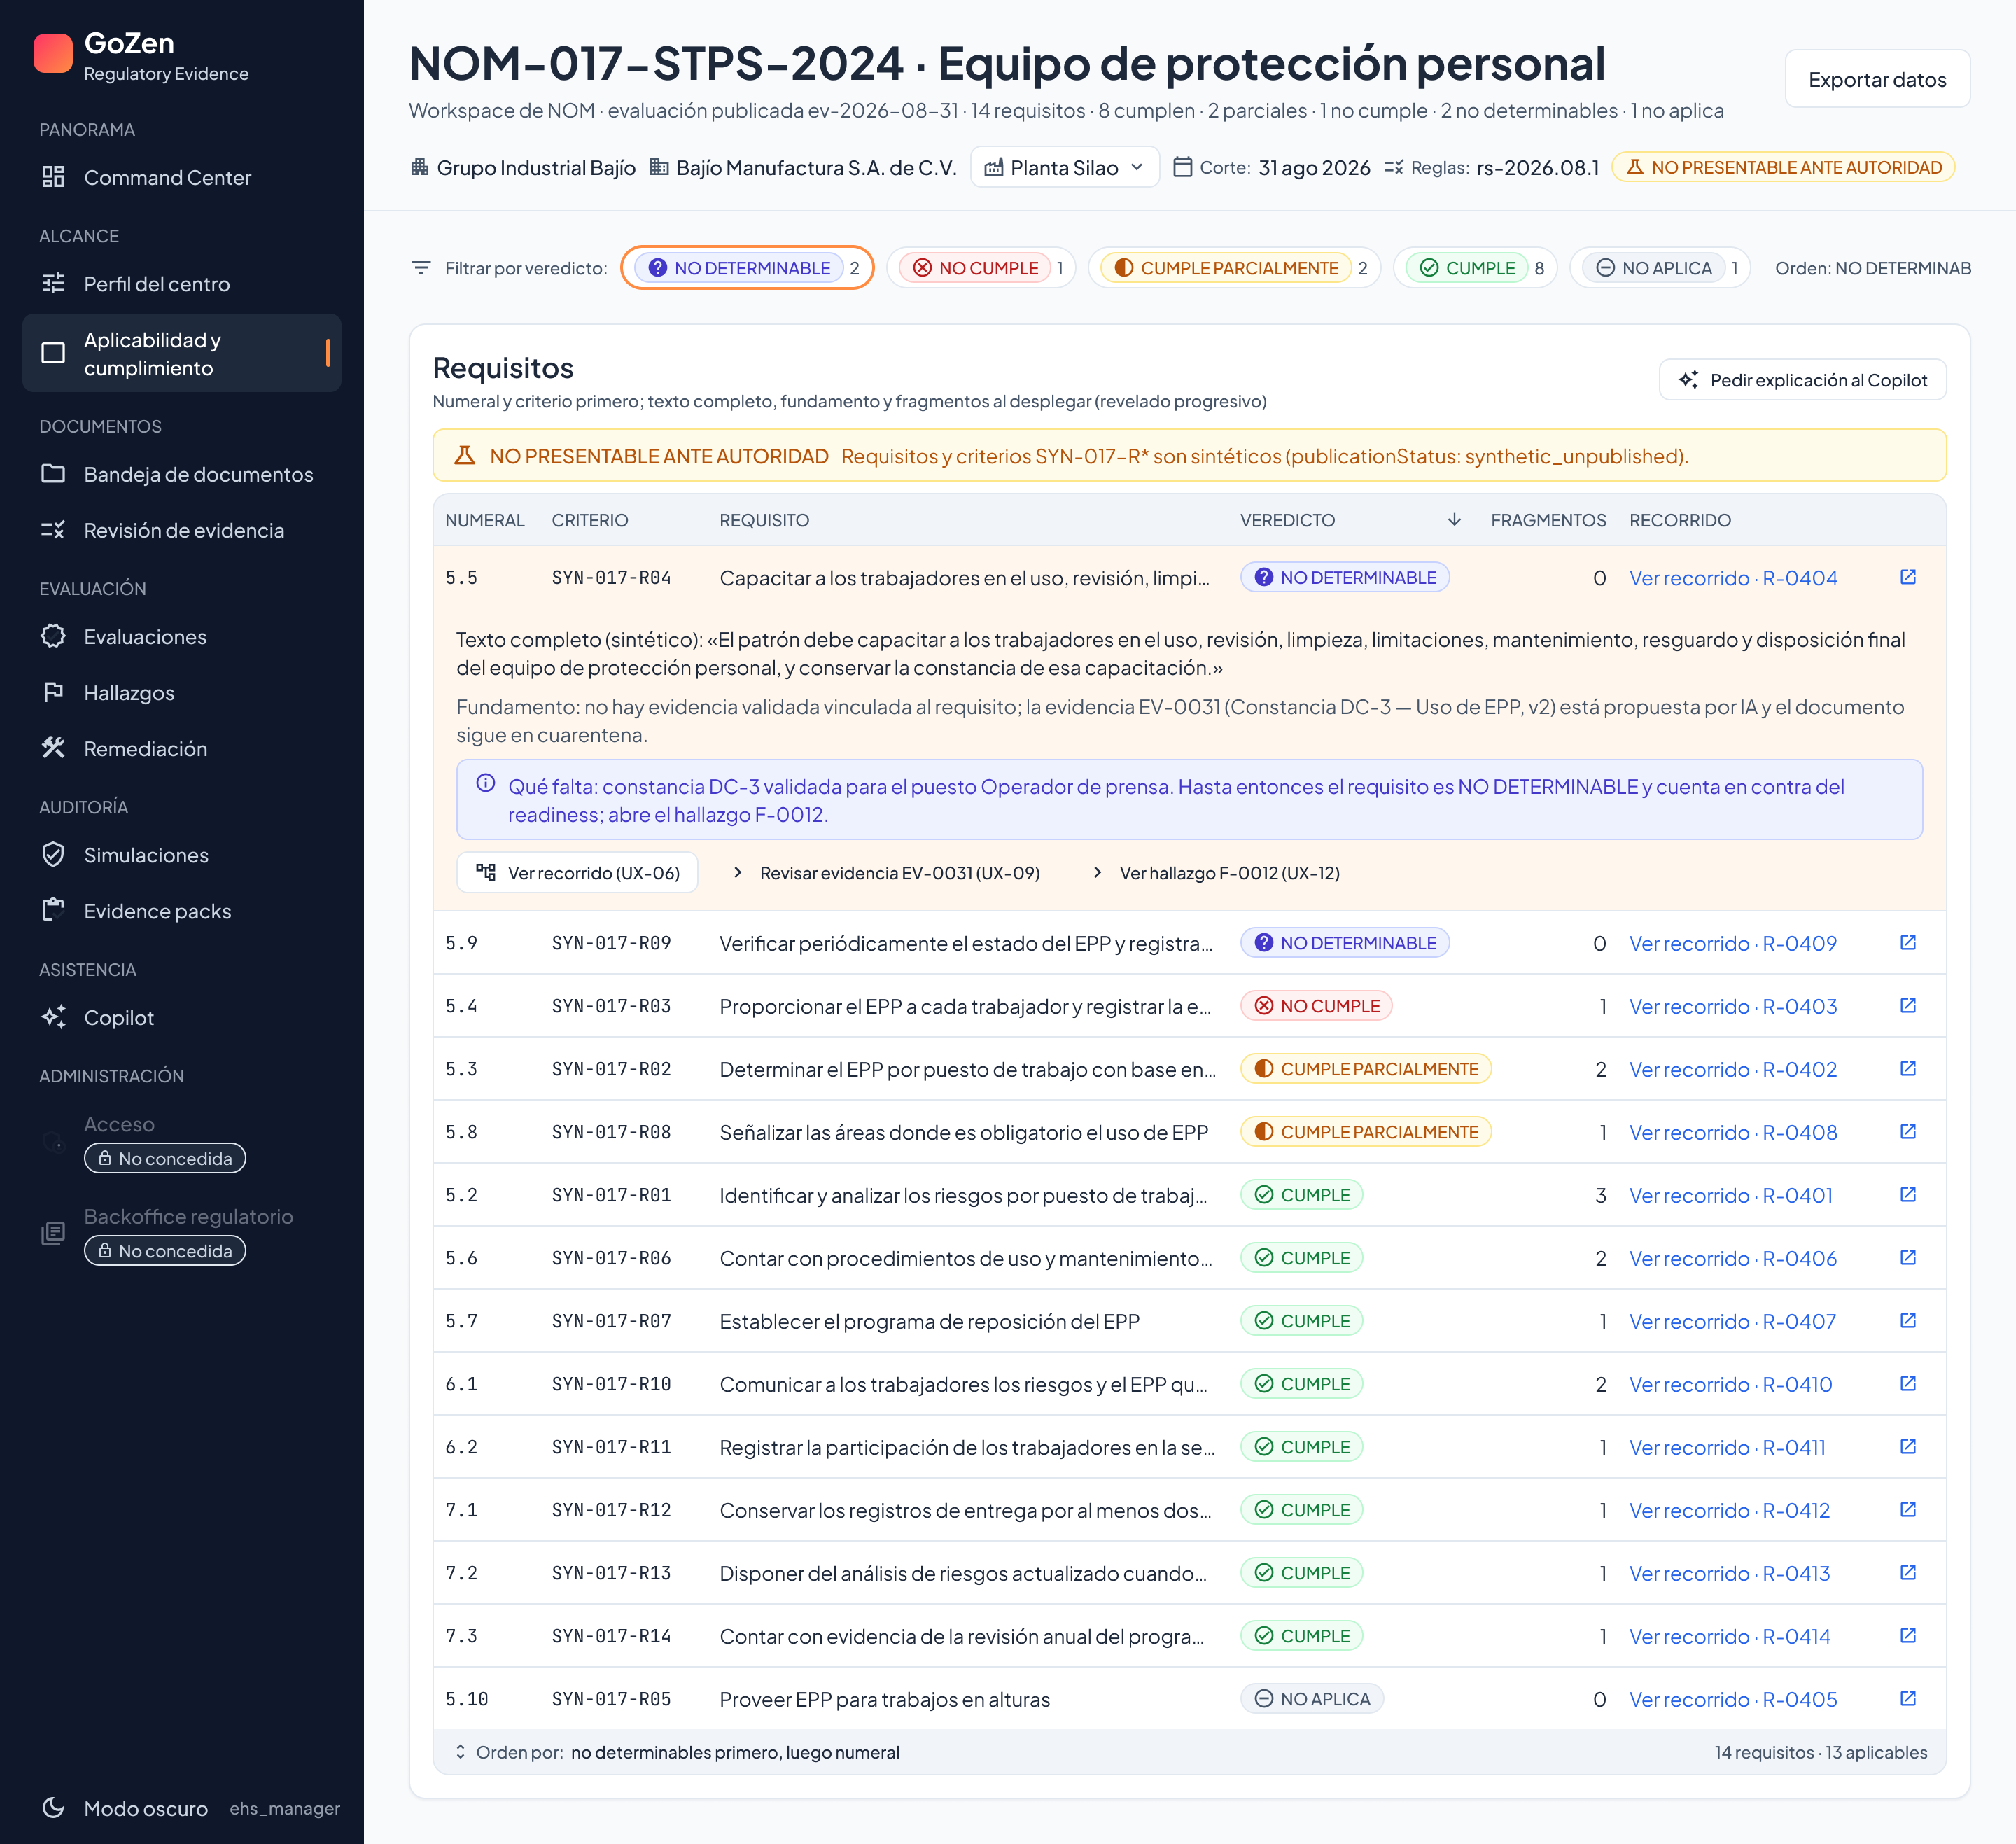Click open-external icon for R-0408
The image size is (2016, 1844).
[1907, 1131]
